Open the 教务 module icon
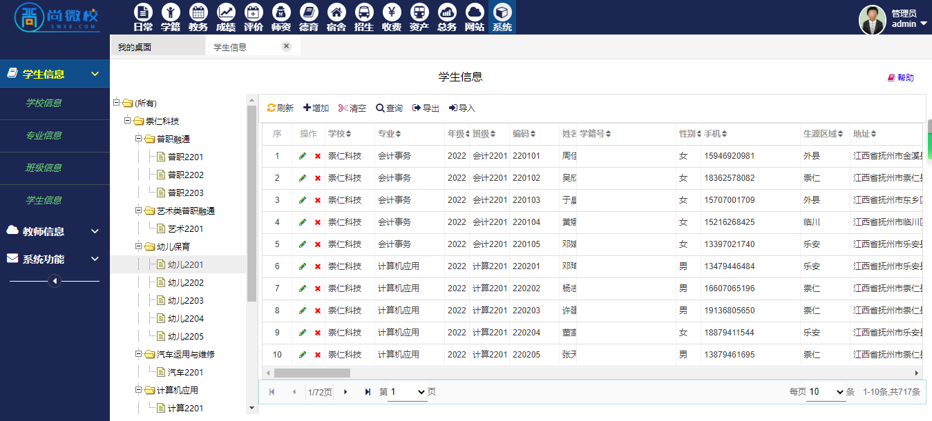932x421 pixels. tap(198, 17)
